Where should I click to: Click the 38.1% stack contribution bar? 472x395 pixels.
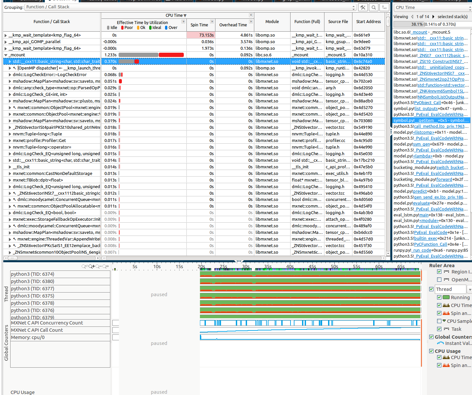point(432,24)
